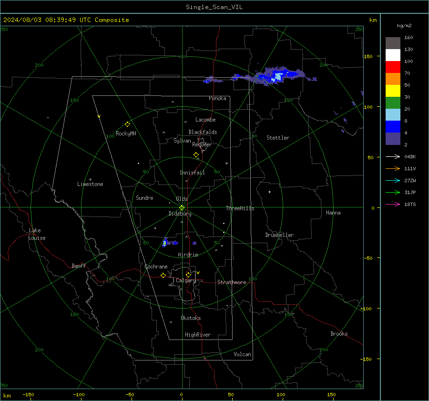429x401 pixels.
Task: Click the white plus marker north of Drumheller
Action: click(x=269, y=192)
